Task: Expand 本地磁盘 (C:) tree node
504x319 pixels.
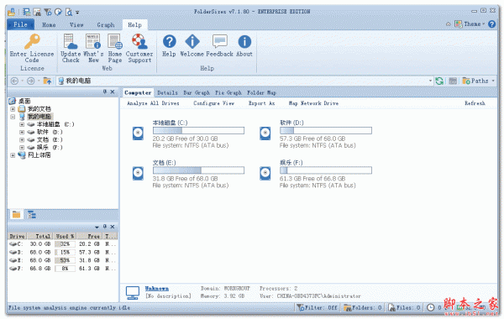Action: pos(22,124)
